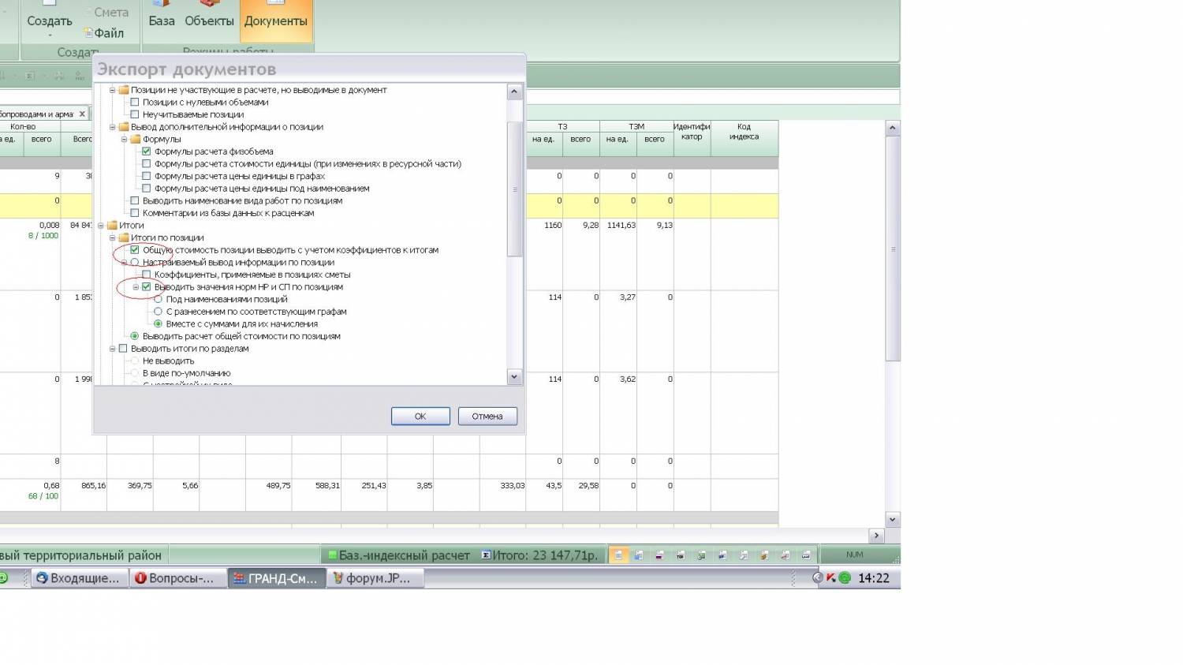1183x665 pixels.
Task: Collapse the 'Итоги' tree node
Action: 101,226
